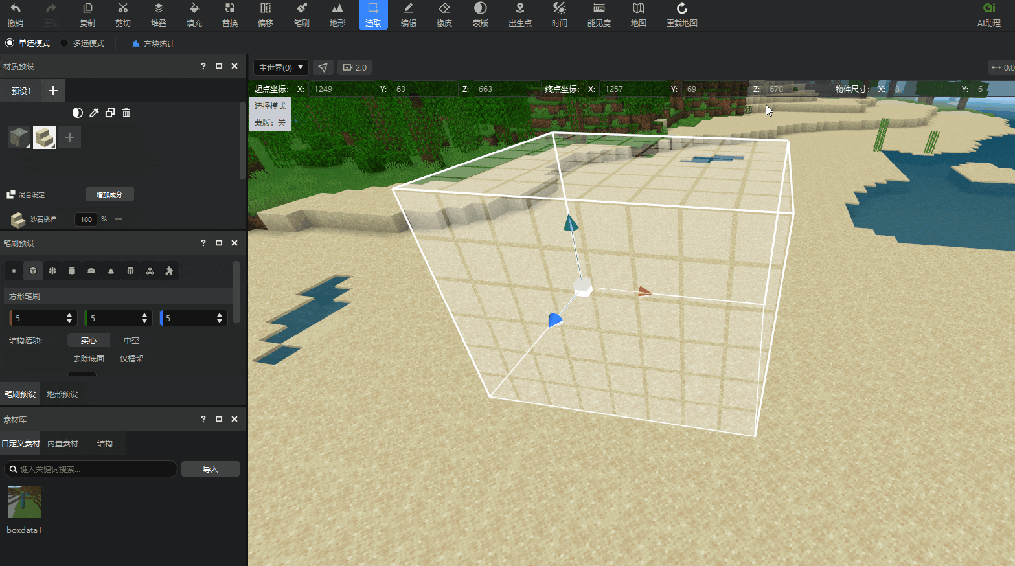Choose solid (实心) structure option

tap(89, 341)
